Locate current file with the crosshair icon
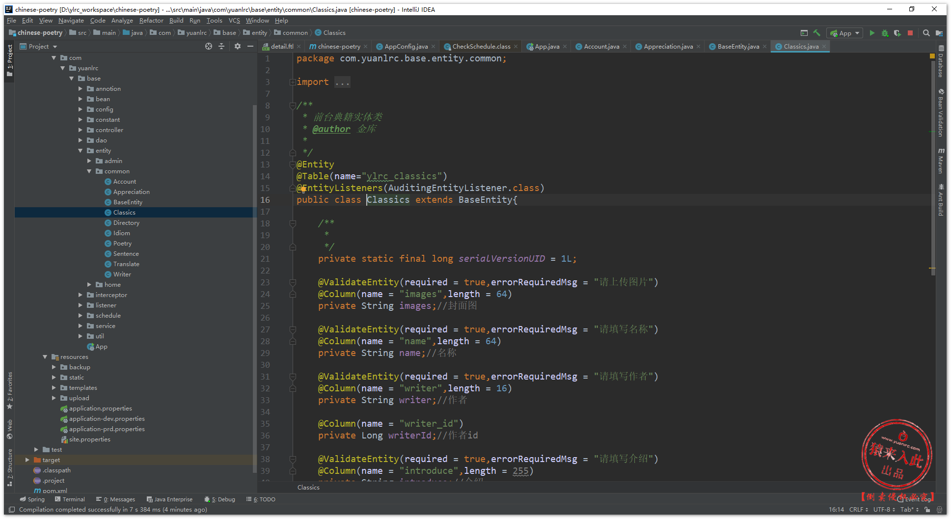The height and width of the screenshot is (519, 951). 209,46
